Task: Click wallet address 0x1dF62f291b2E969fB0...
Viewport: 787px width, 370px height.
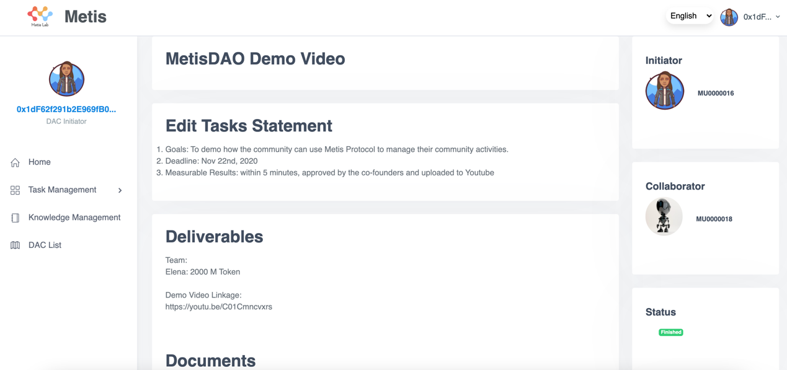Action: (x=66, y=109)
